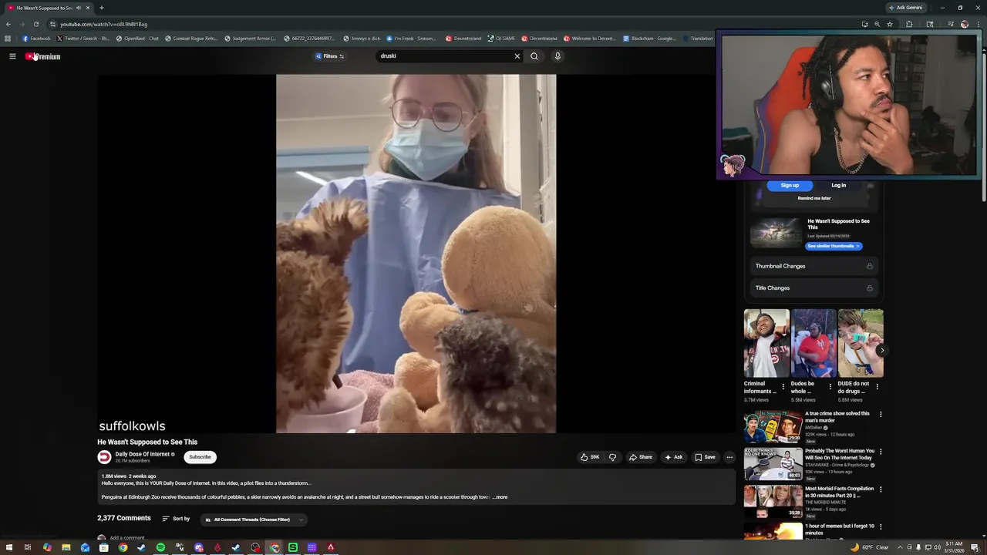Open options for 'DUDE do not do drugs' Short

pos(878,386)
